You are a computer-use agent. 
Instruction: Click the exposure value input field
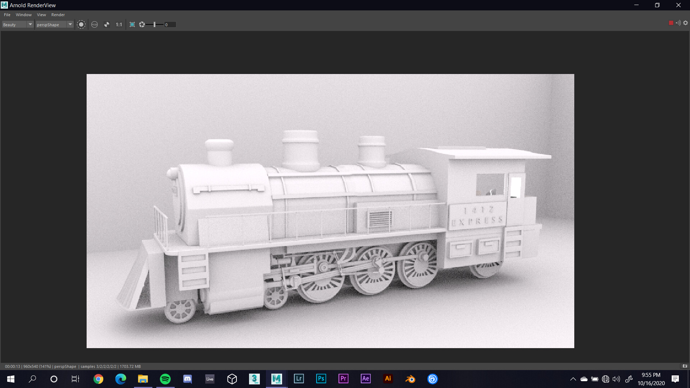pos(169,24)
